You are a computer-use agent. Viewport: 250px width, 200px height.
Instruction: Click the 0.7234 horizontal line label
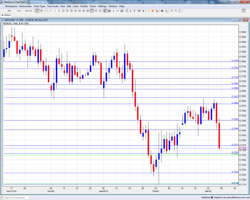pyautogui.click(x=235, y=172)
